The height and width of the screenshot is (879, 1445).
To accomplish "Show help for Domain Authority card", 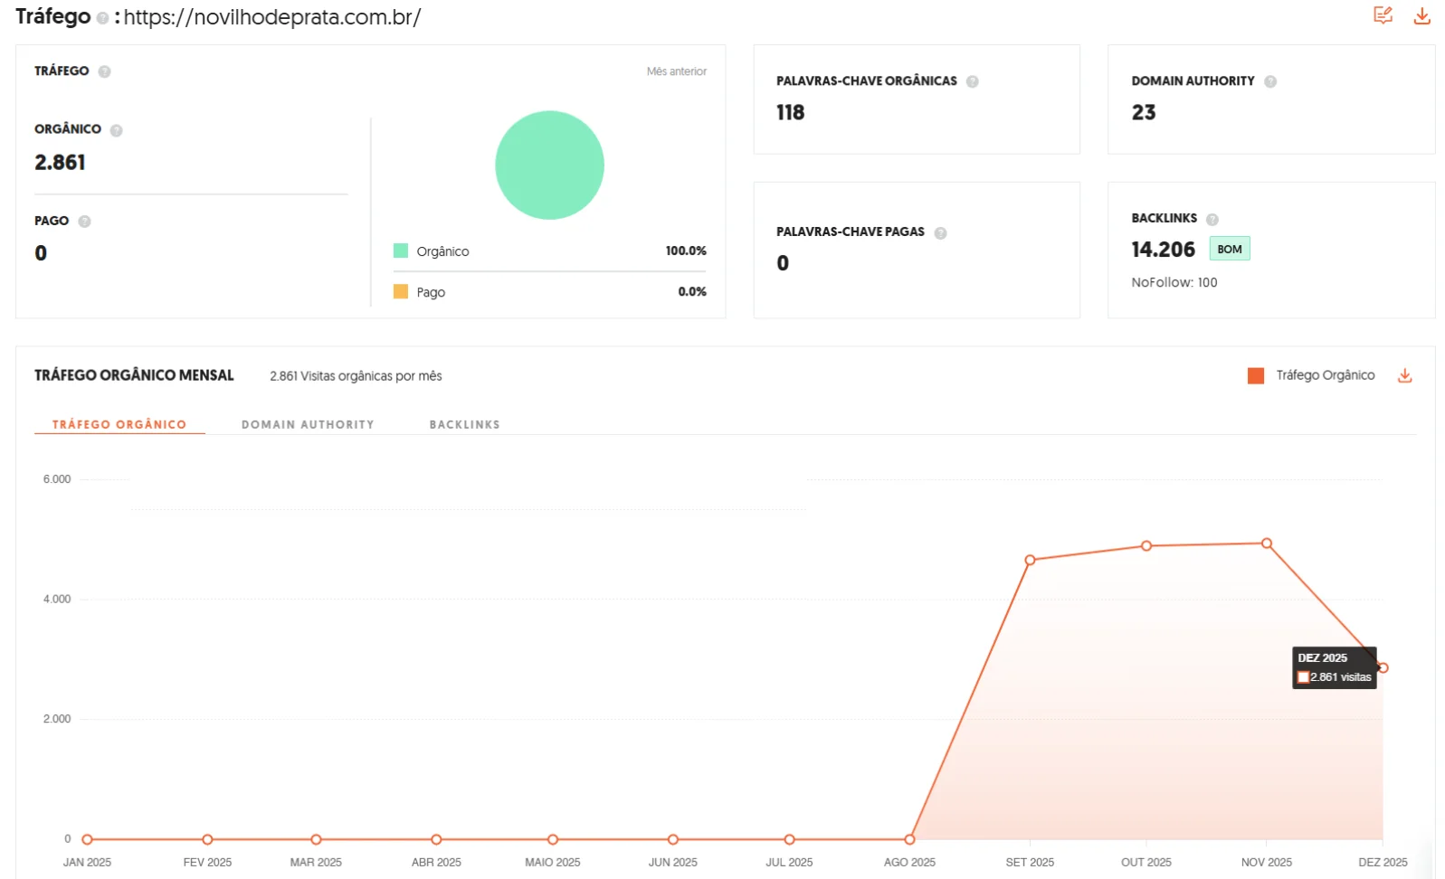I will [1269, 81].
